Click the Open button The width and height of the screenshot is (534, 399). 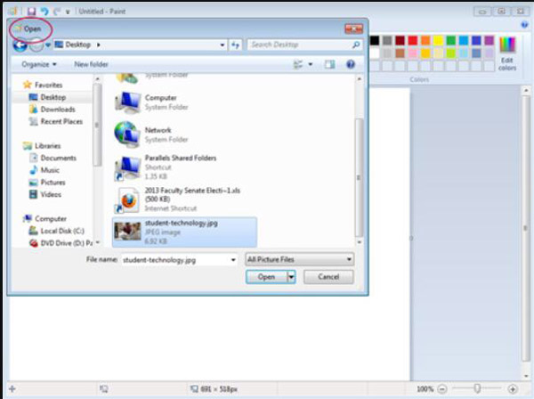point(267,277)
